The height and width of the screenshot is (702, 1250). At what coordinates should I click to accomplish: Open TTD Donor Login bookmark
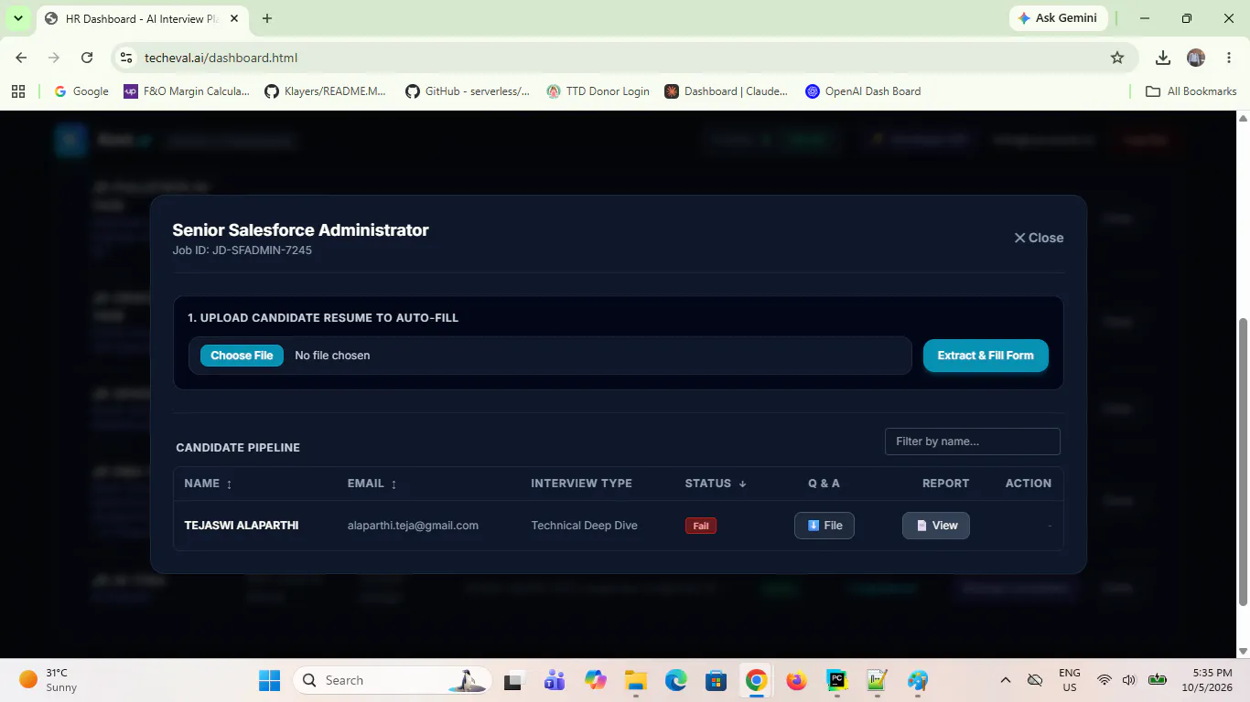tap(598, 91)
